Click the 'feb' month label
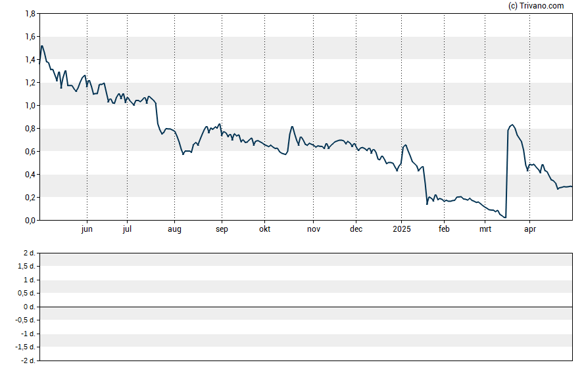Image resolution: width=584 pixels, height=371 pixels. pos(444,229)
